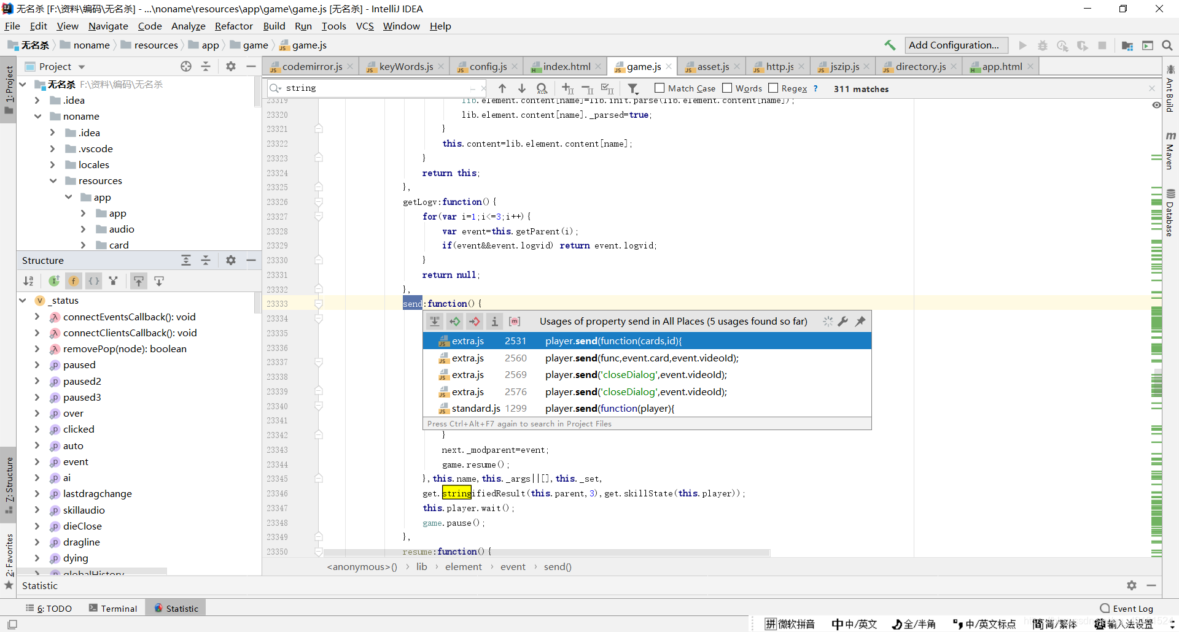Viewport: 1179px width, 632px height.
Task: Collapse the noname folder in project tree
Action: [37, 116]
